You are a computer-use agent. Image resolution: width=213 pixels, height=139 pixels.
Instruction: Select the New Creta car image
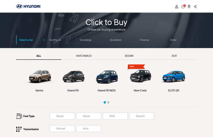pos(141,76)
